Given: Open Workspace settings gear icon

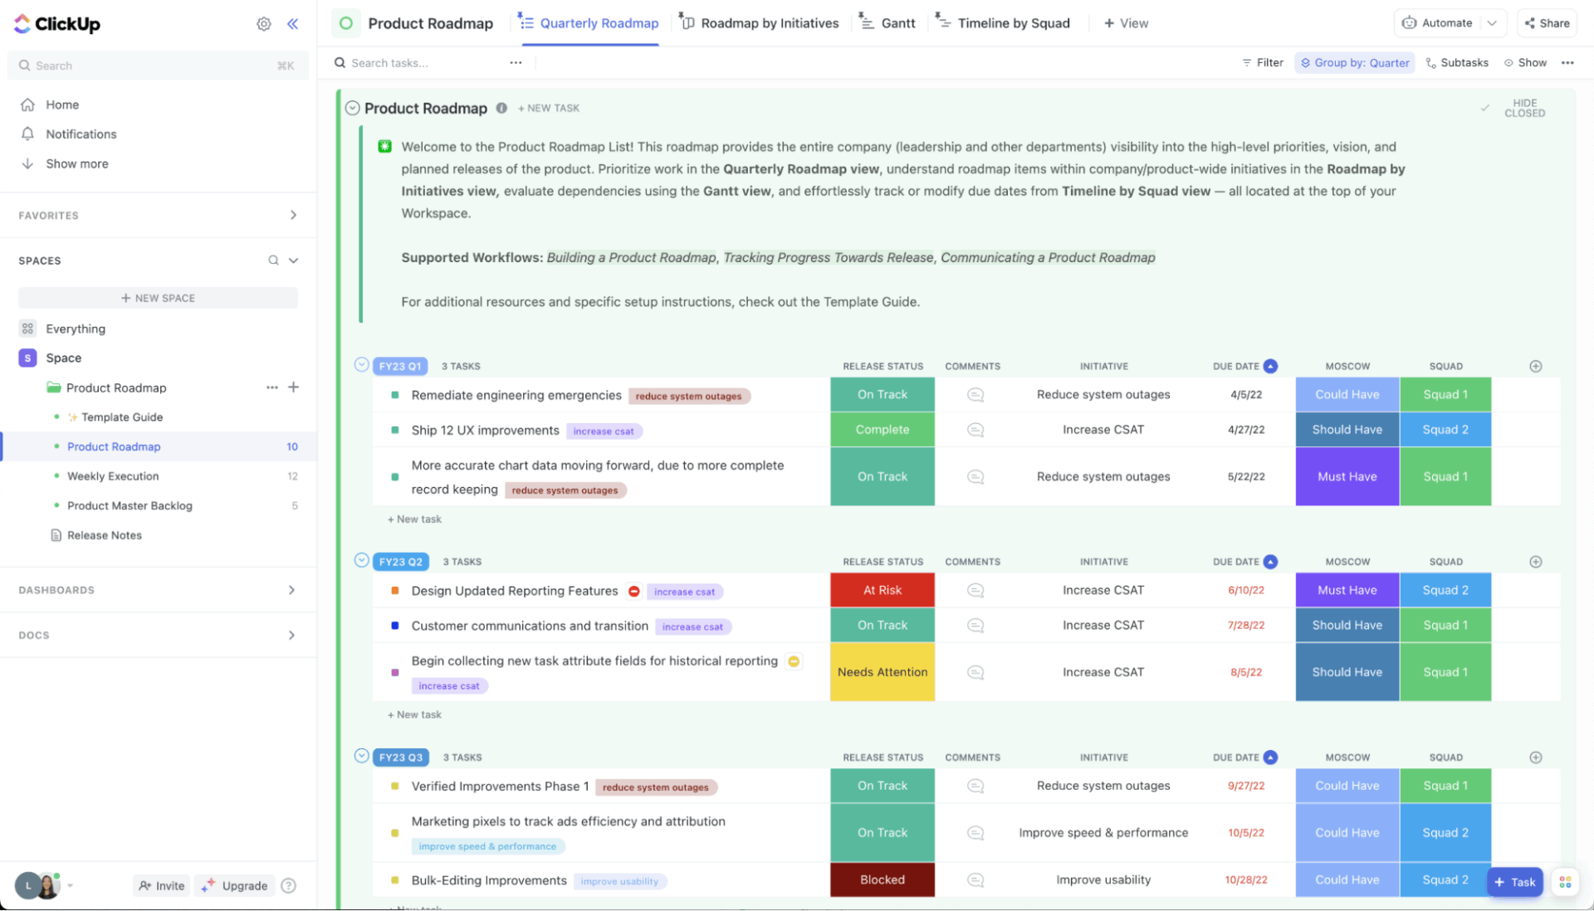Looking at the screenshot, I should coord(264,23).
